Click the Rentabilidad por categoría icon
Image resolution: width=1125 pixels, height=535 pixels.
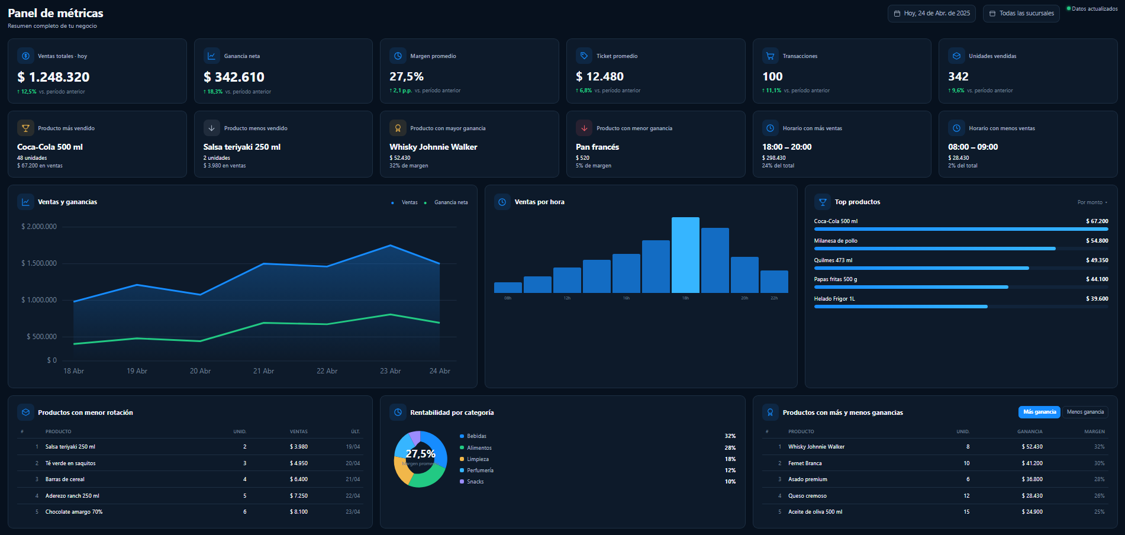[398, 412]
